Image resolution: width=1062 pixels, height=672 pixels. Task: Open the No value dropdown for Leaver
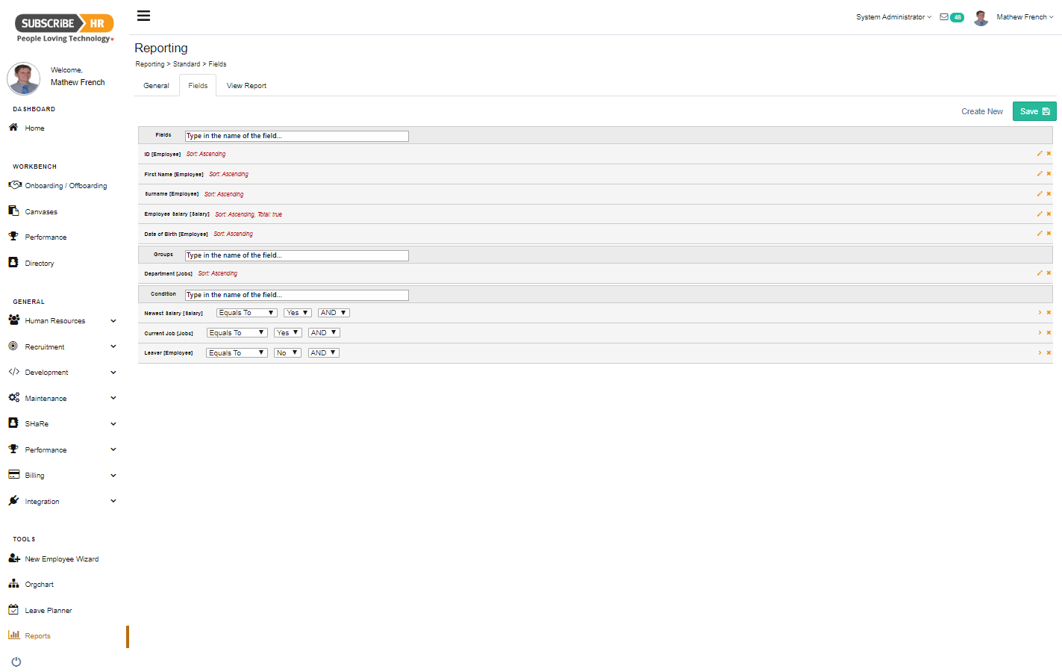[x=287, y=353]
